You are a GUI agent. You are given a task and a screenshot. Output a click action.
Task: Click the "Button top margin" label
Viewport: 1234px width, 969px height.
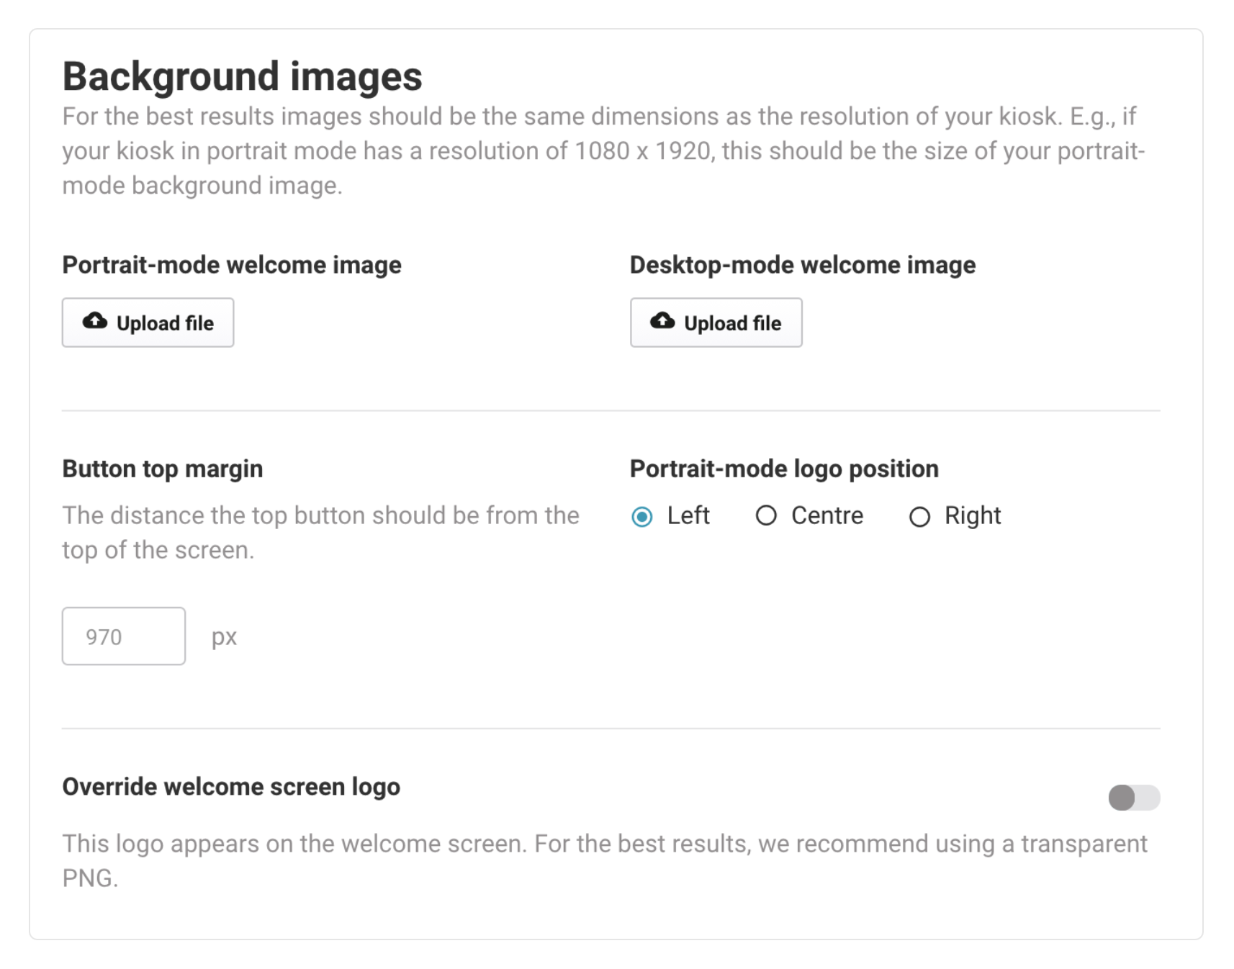163,469
